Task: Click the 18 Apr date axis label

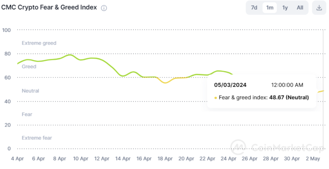Action: [x=165, y=159]
